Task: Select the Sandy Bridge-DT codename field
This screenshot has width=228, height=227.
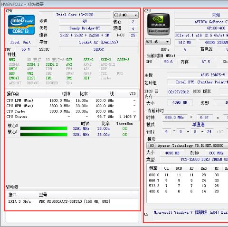Action: (85, 28)
